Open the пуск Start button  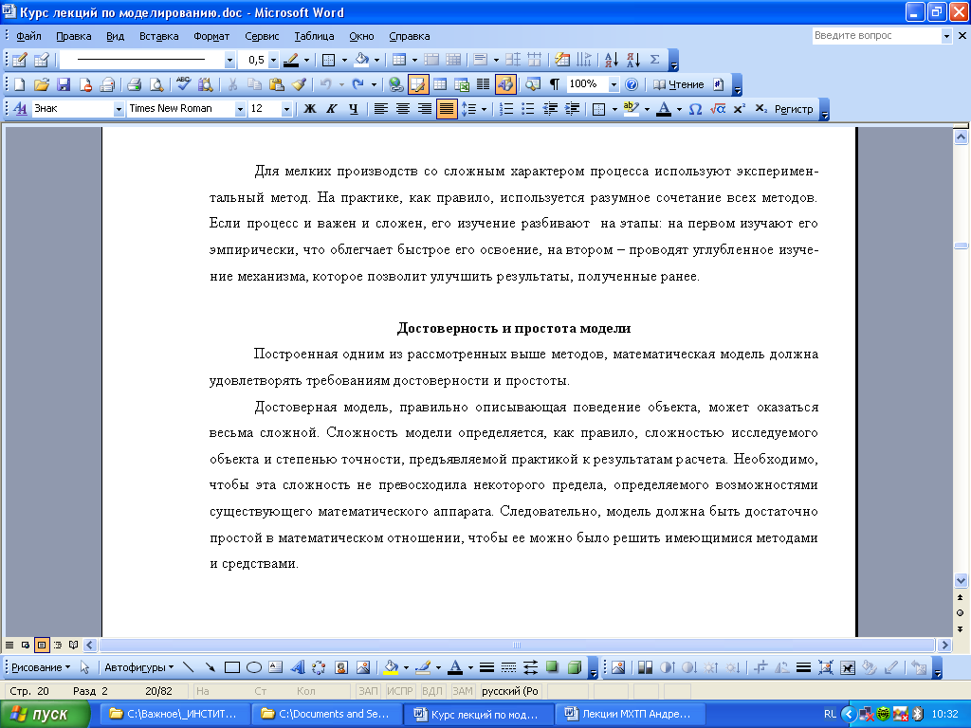click(x=46, y=714)
